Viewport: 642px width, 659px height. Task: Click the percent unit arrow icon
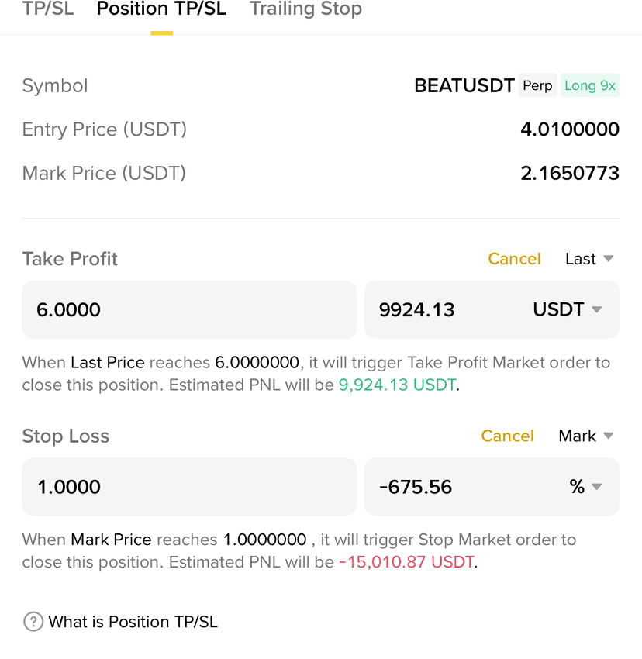coord(596,487)
